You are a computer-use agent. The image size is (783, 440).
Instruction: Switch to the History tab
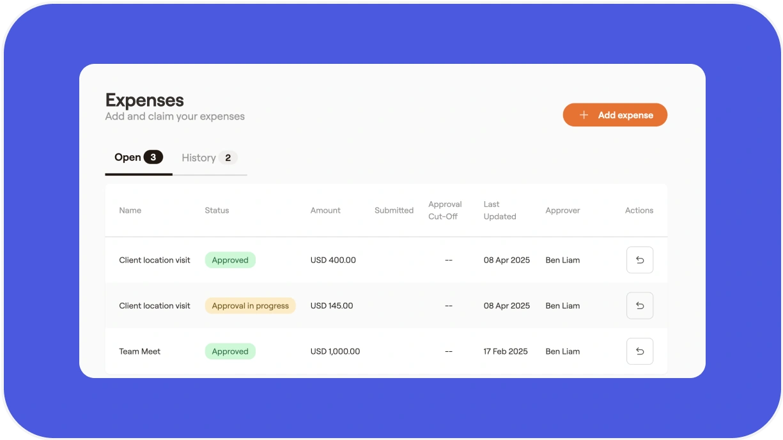(x=199, y=157)
